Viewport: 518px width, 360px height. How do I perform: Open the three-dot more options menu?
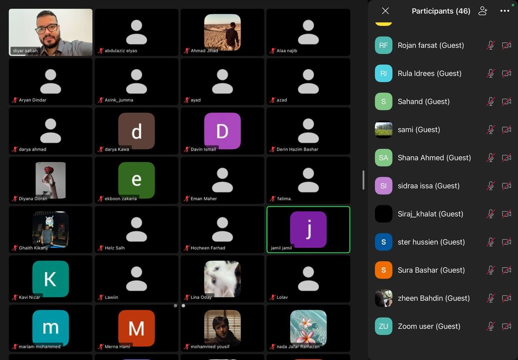(505, 11)
